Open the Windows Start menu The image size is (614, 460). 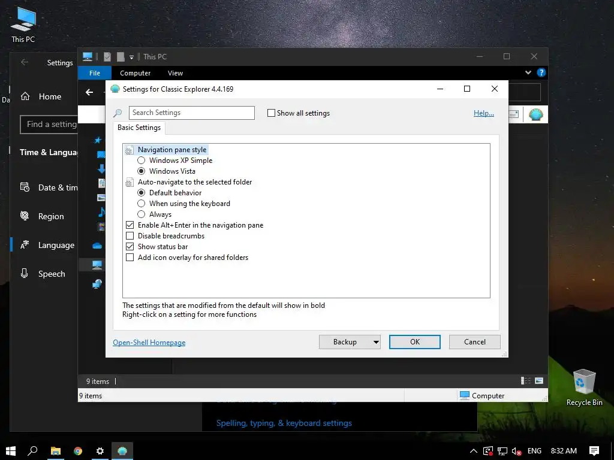coord(11,451)
